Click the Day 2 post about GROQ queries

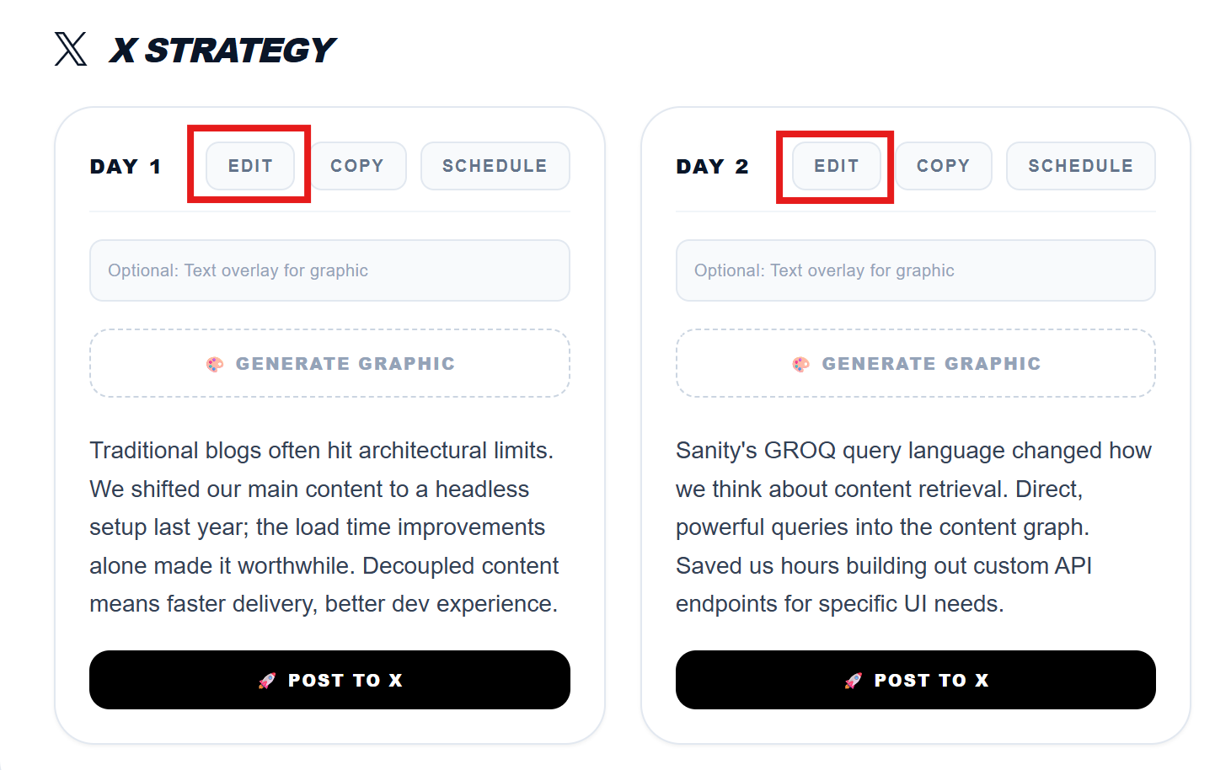913,527
